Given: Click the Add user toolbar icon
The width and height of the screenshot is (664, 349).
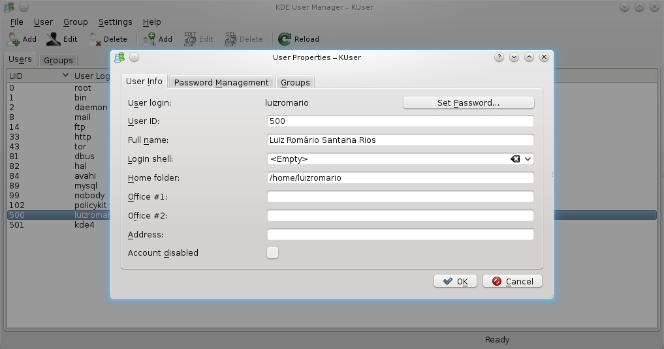Looking at the screenshot, I should tap(14, 39).
